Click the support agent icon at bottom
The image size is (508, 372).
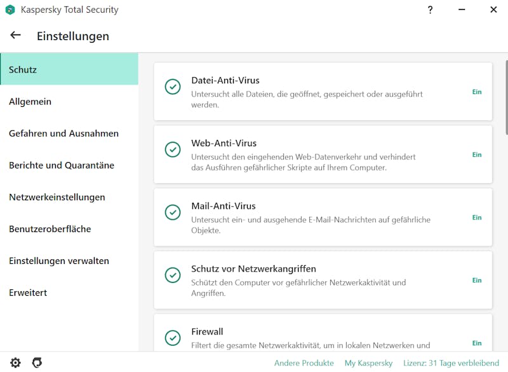(x=37, y=362)
